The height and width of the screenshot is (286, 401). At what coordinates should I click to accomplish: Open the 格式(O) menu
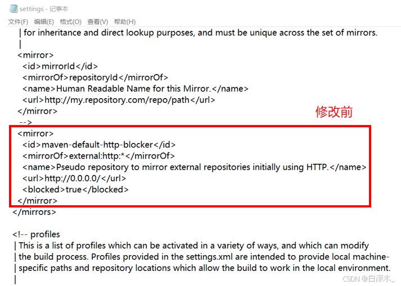pyautogui.click(x=70, y=22)
